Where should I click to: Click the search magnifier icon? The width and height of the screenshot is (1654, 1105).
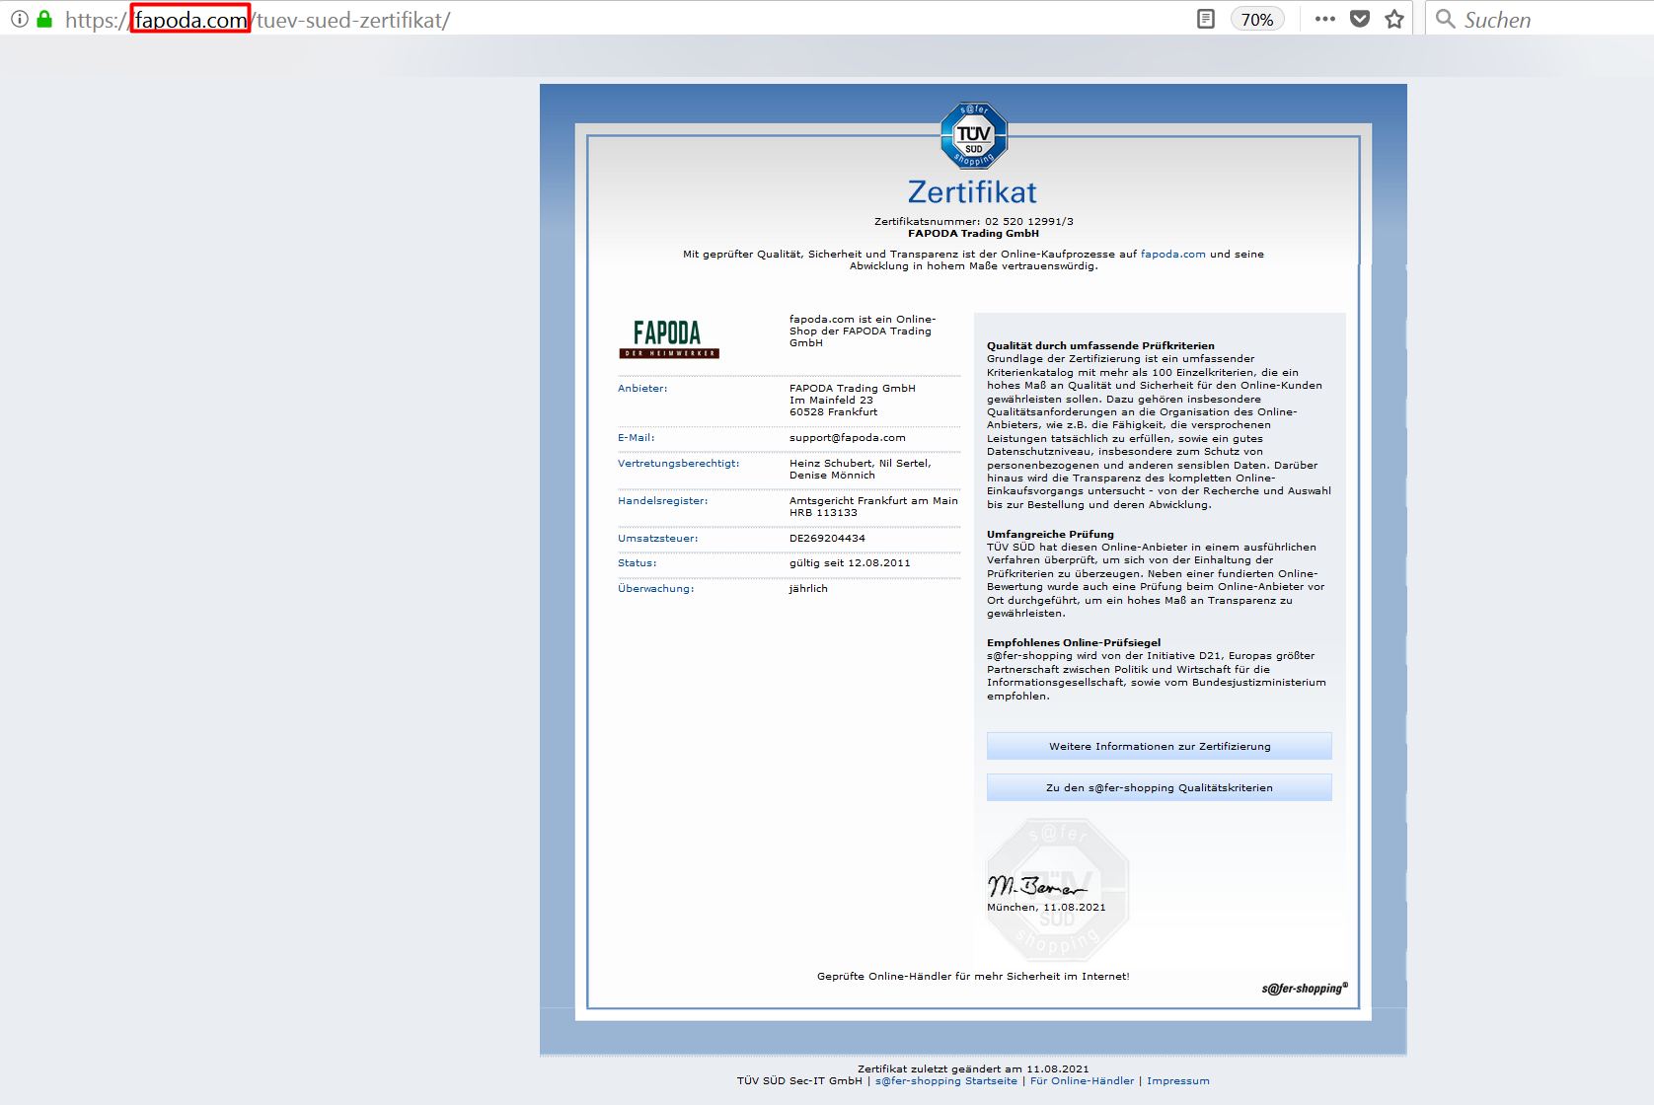(x=1445, y=19)
